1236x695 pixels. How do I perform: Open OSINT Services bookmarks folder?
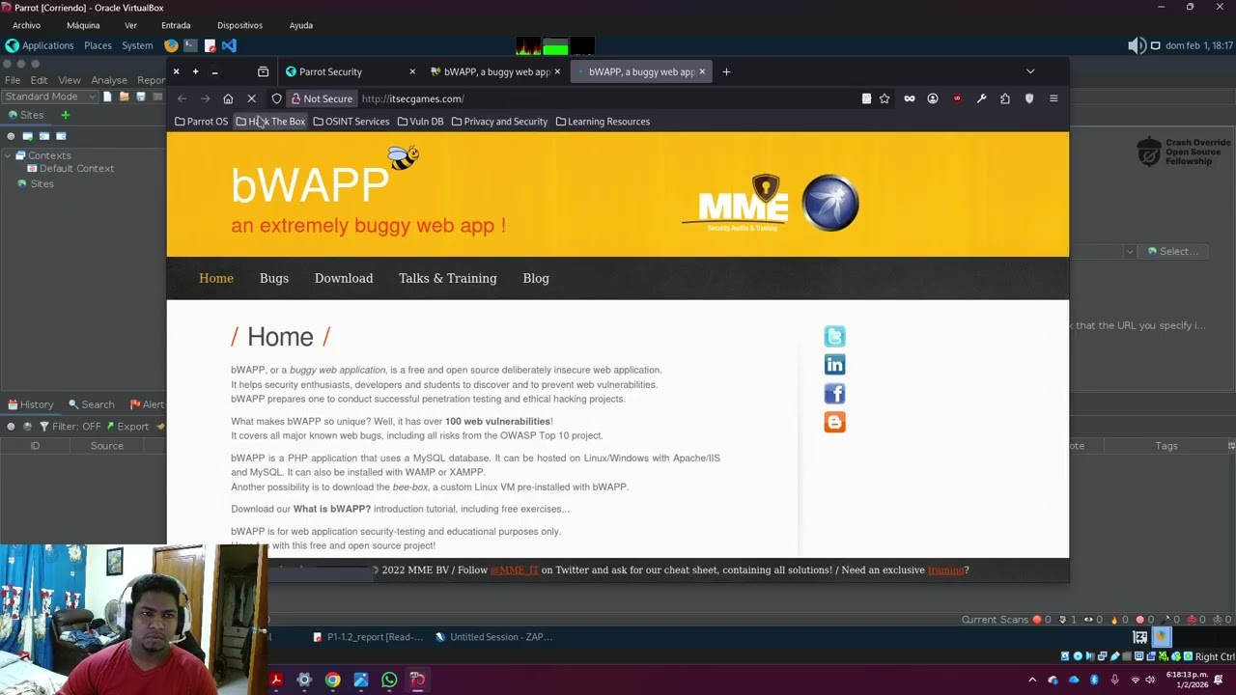351,122
